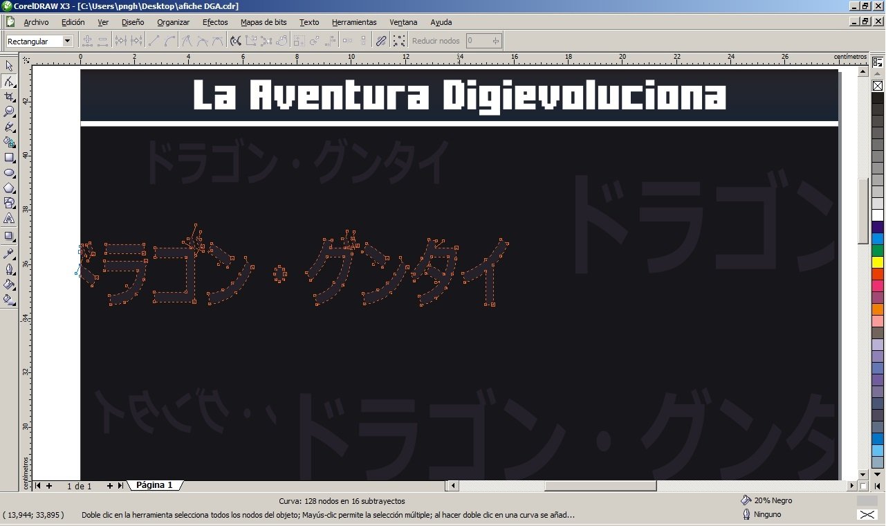Auto-close curve button
The height and width of the screenshot is (526, 886).
[282, 41]
